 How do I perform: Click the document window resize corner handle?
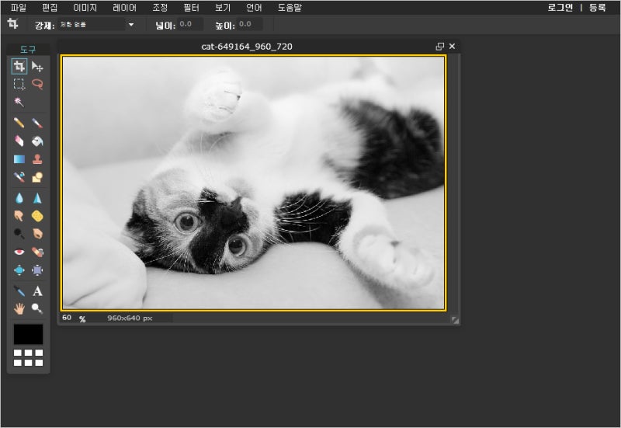[455, 320]
